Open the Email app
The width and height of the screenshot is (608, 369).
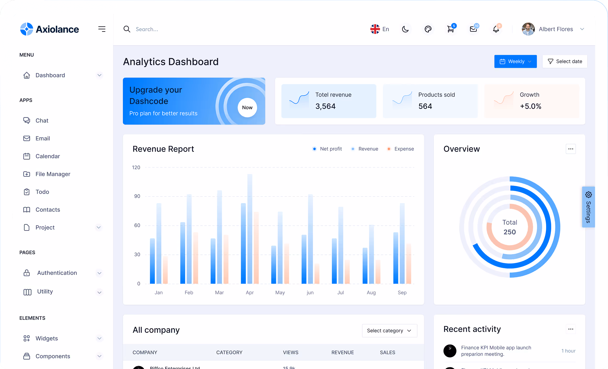click(x=43, y=138)
